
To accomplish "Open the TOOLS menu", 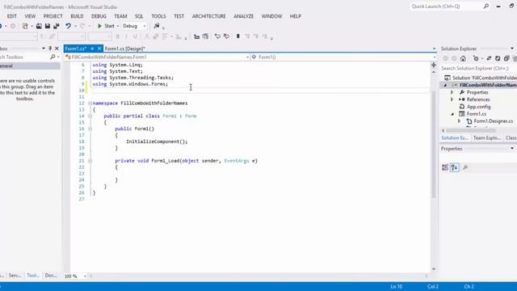I will pyautogui.click(x=158, y=16).
